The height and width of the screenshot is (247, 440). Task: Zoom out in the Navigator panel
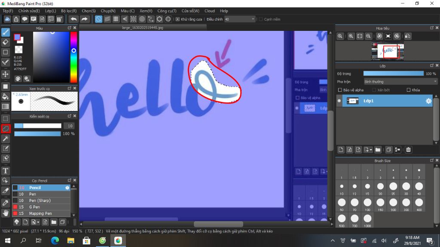pos(368,36)
